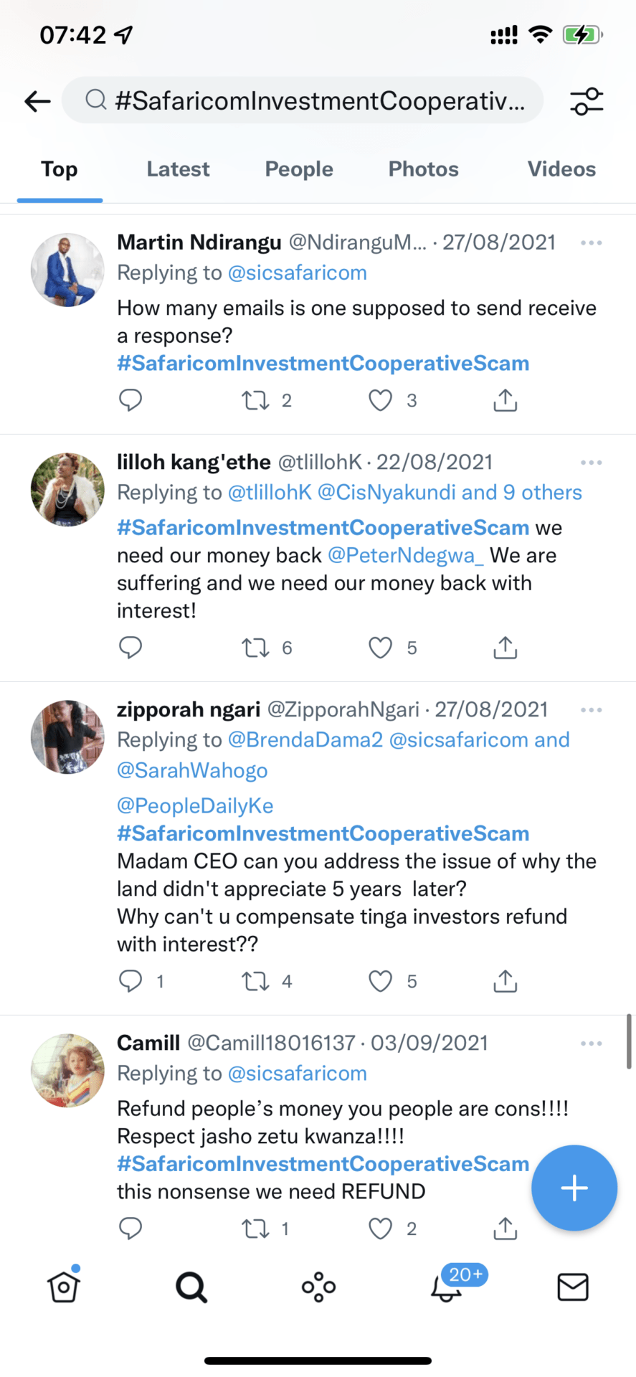Switch to the Latest tab
This screenshot has height=1377, width=636.
click(178, 169)
